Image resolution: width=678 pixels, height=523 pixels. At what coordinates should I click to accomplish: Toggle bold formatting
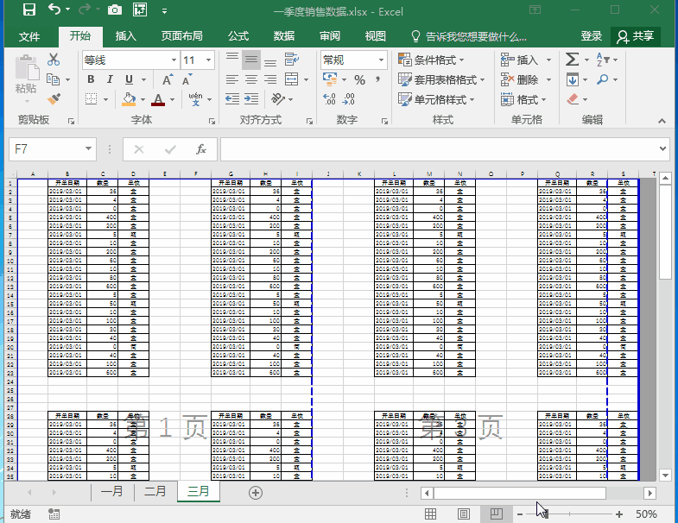90,79
